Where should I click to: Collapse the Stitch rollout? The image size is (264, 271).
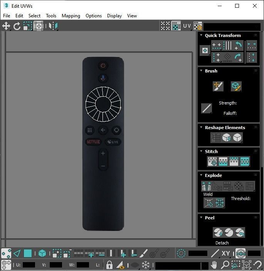pos(201,151)
